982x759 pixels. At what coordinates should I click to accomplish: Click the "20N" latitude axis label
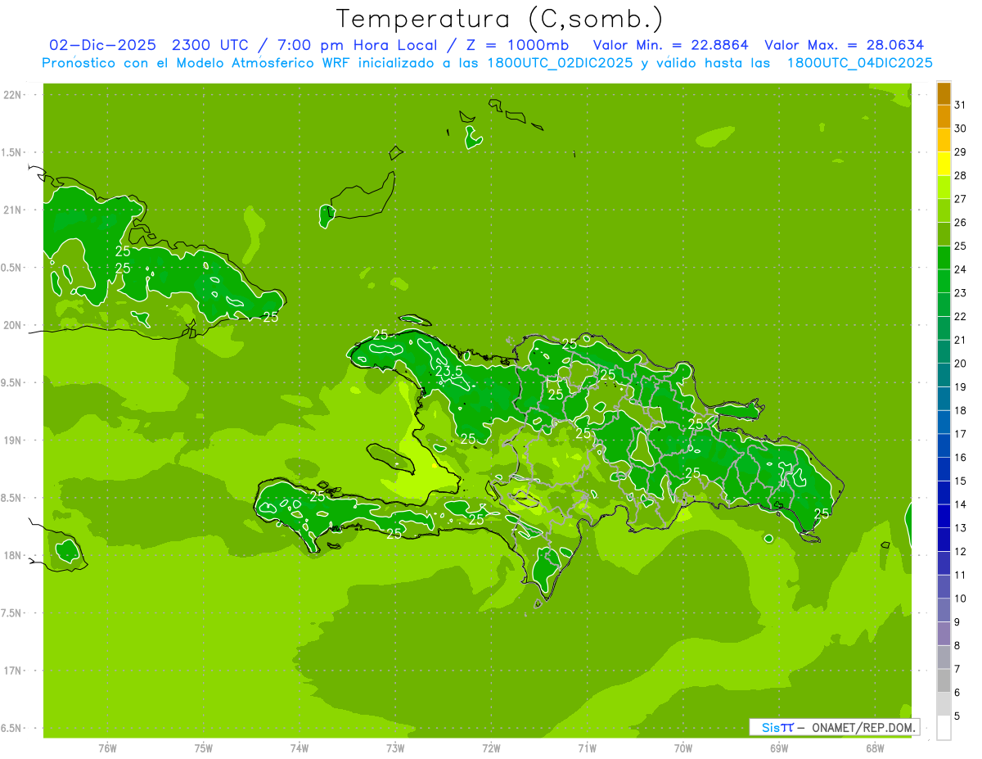(x=12, y=325)
